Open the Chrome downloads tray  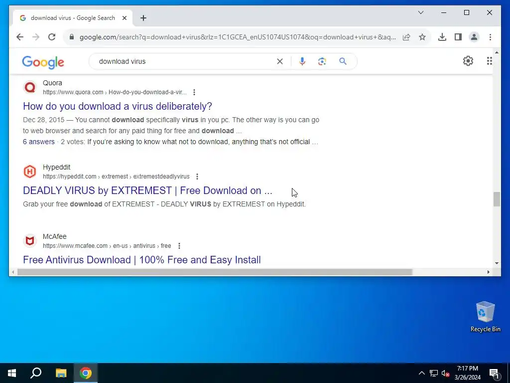tap(442, 37)
